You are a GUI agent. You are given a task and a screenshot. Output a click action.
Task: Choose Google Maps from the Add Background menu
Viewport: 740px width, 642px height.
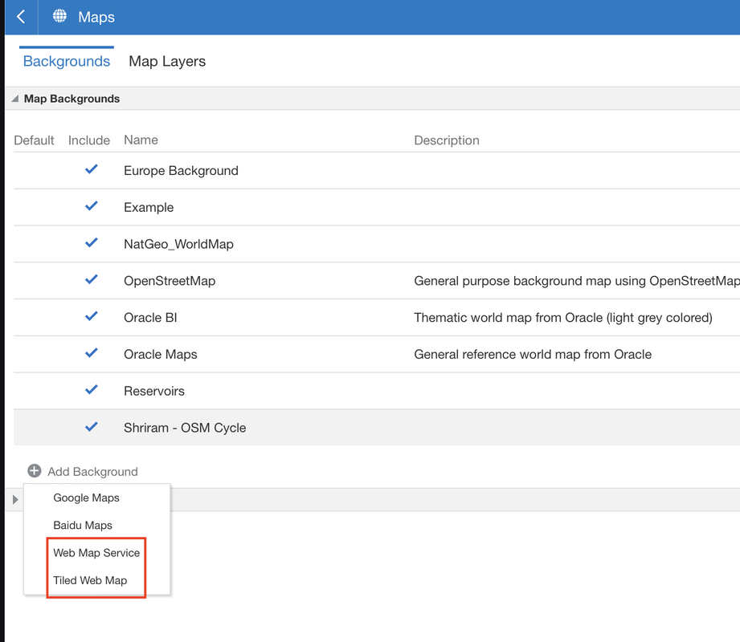[x=86, y=498]
